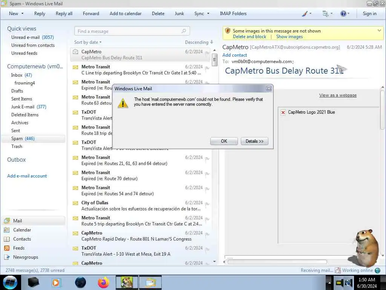The width and height of the screenshot is (386, 290).
Task: Flag the Routes 21, 61, 63 and 64 message
Action: coord(207,159)
